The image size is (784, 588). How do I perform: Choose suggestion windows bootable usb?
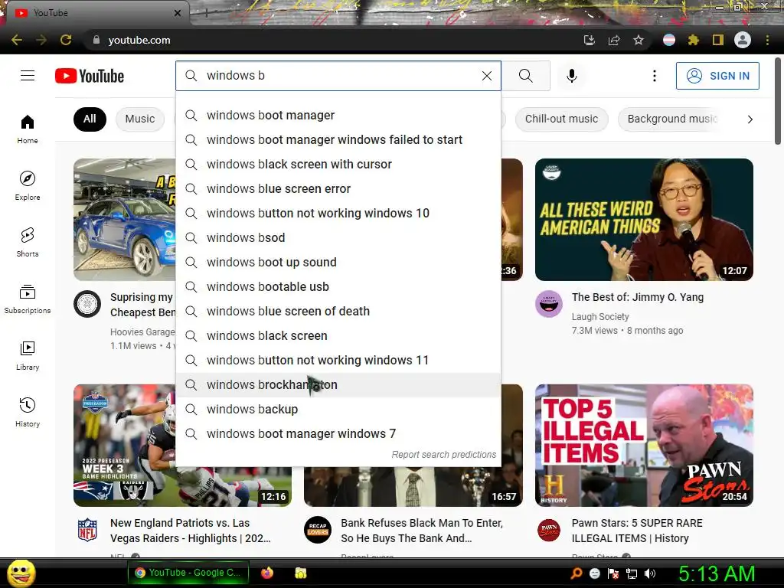338,286
